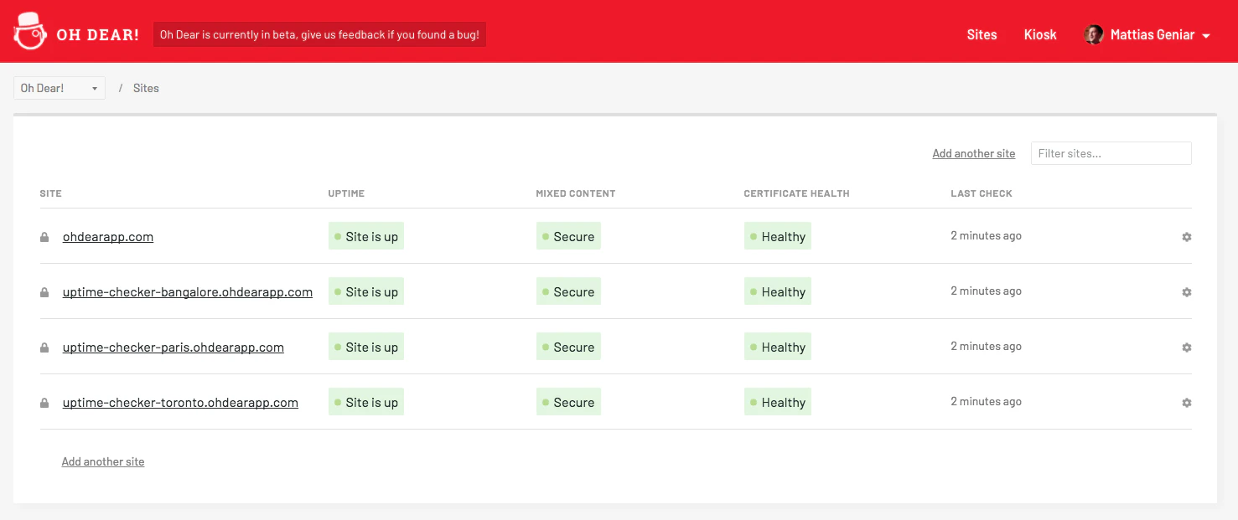This screenshot has width=1238, height=520.
Task: Click Site is up badge for paris checker
Action: (366, 348)
